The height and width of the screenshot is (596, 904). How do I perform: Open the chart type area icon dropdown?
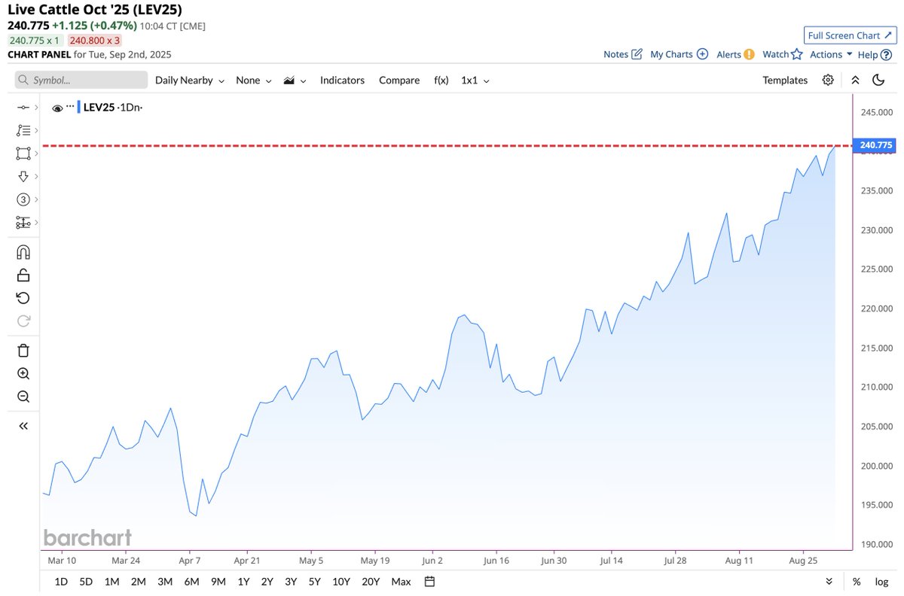(295, 81)
